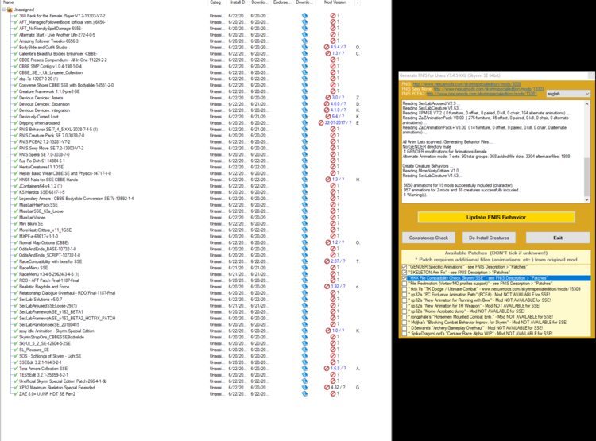Open the english language dropdown in FNIS
596x441 pixels.
pyautogui.click(x=568, y=94)
